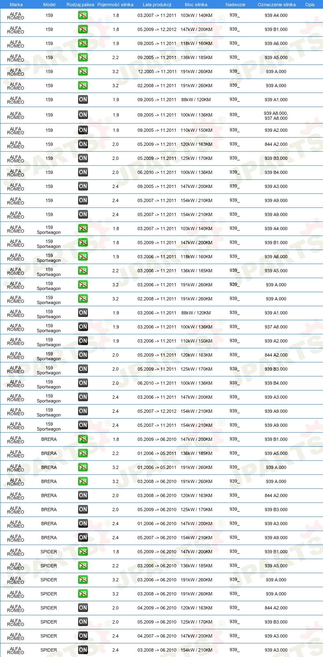The image size is (323, 657).
Task: Click ON icon in BRERA 2.0 170KM row
Action: coord(83,509)
